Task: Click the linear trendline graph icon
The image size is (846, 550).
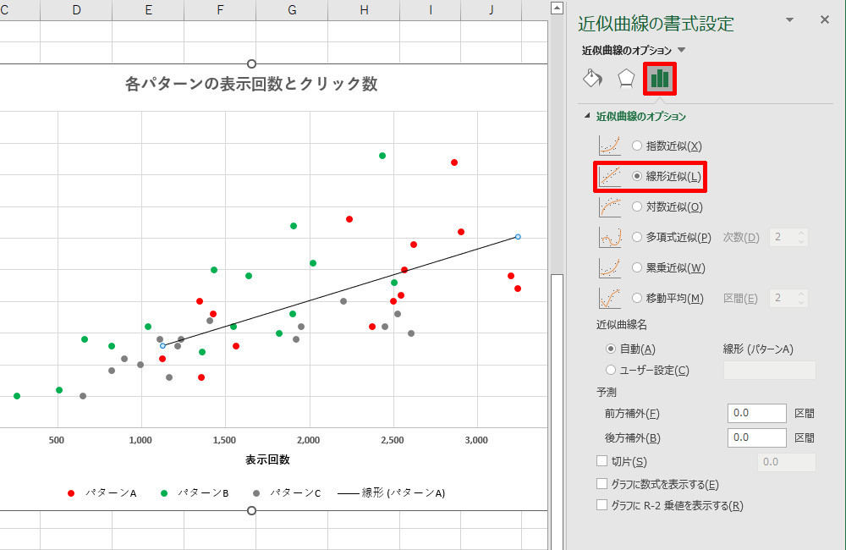Action: pos(610,176)
